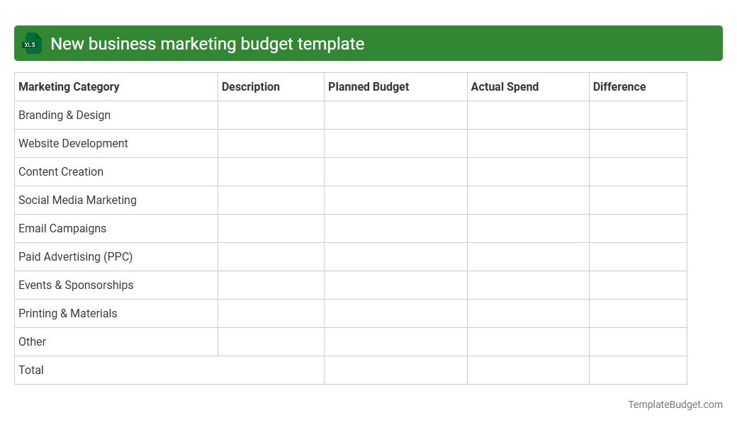Select the Planned Budget column header

point(368,86)
